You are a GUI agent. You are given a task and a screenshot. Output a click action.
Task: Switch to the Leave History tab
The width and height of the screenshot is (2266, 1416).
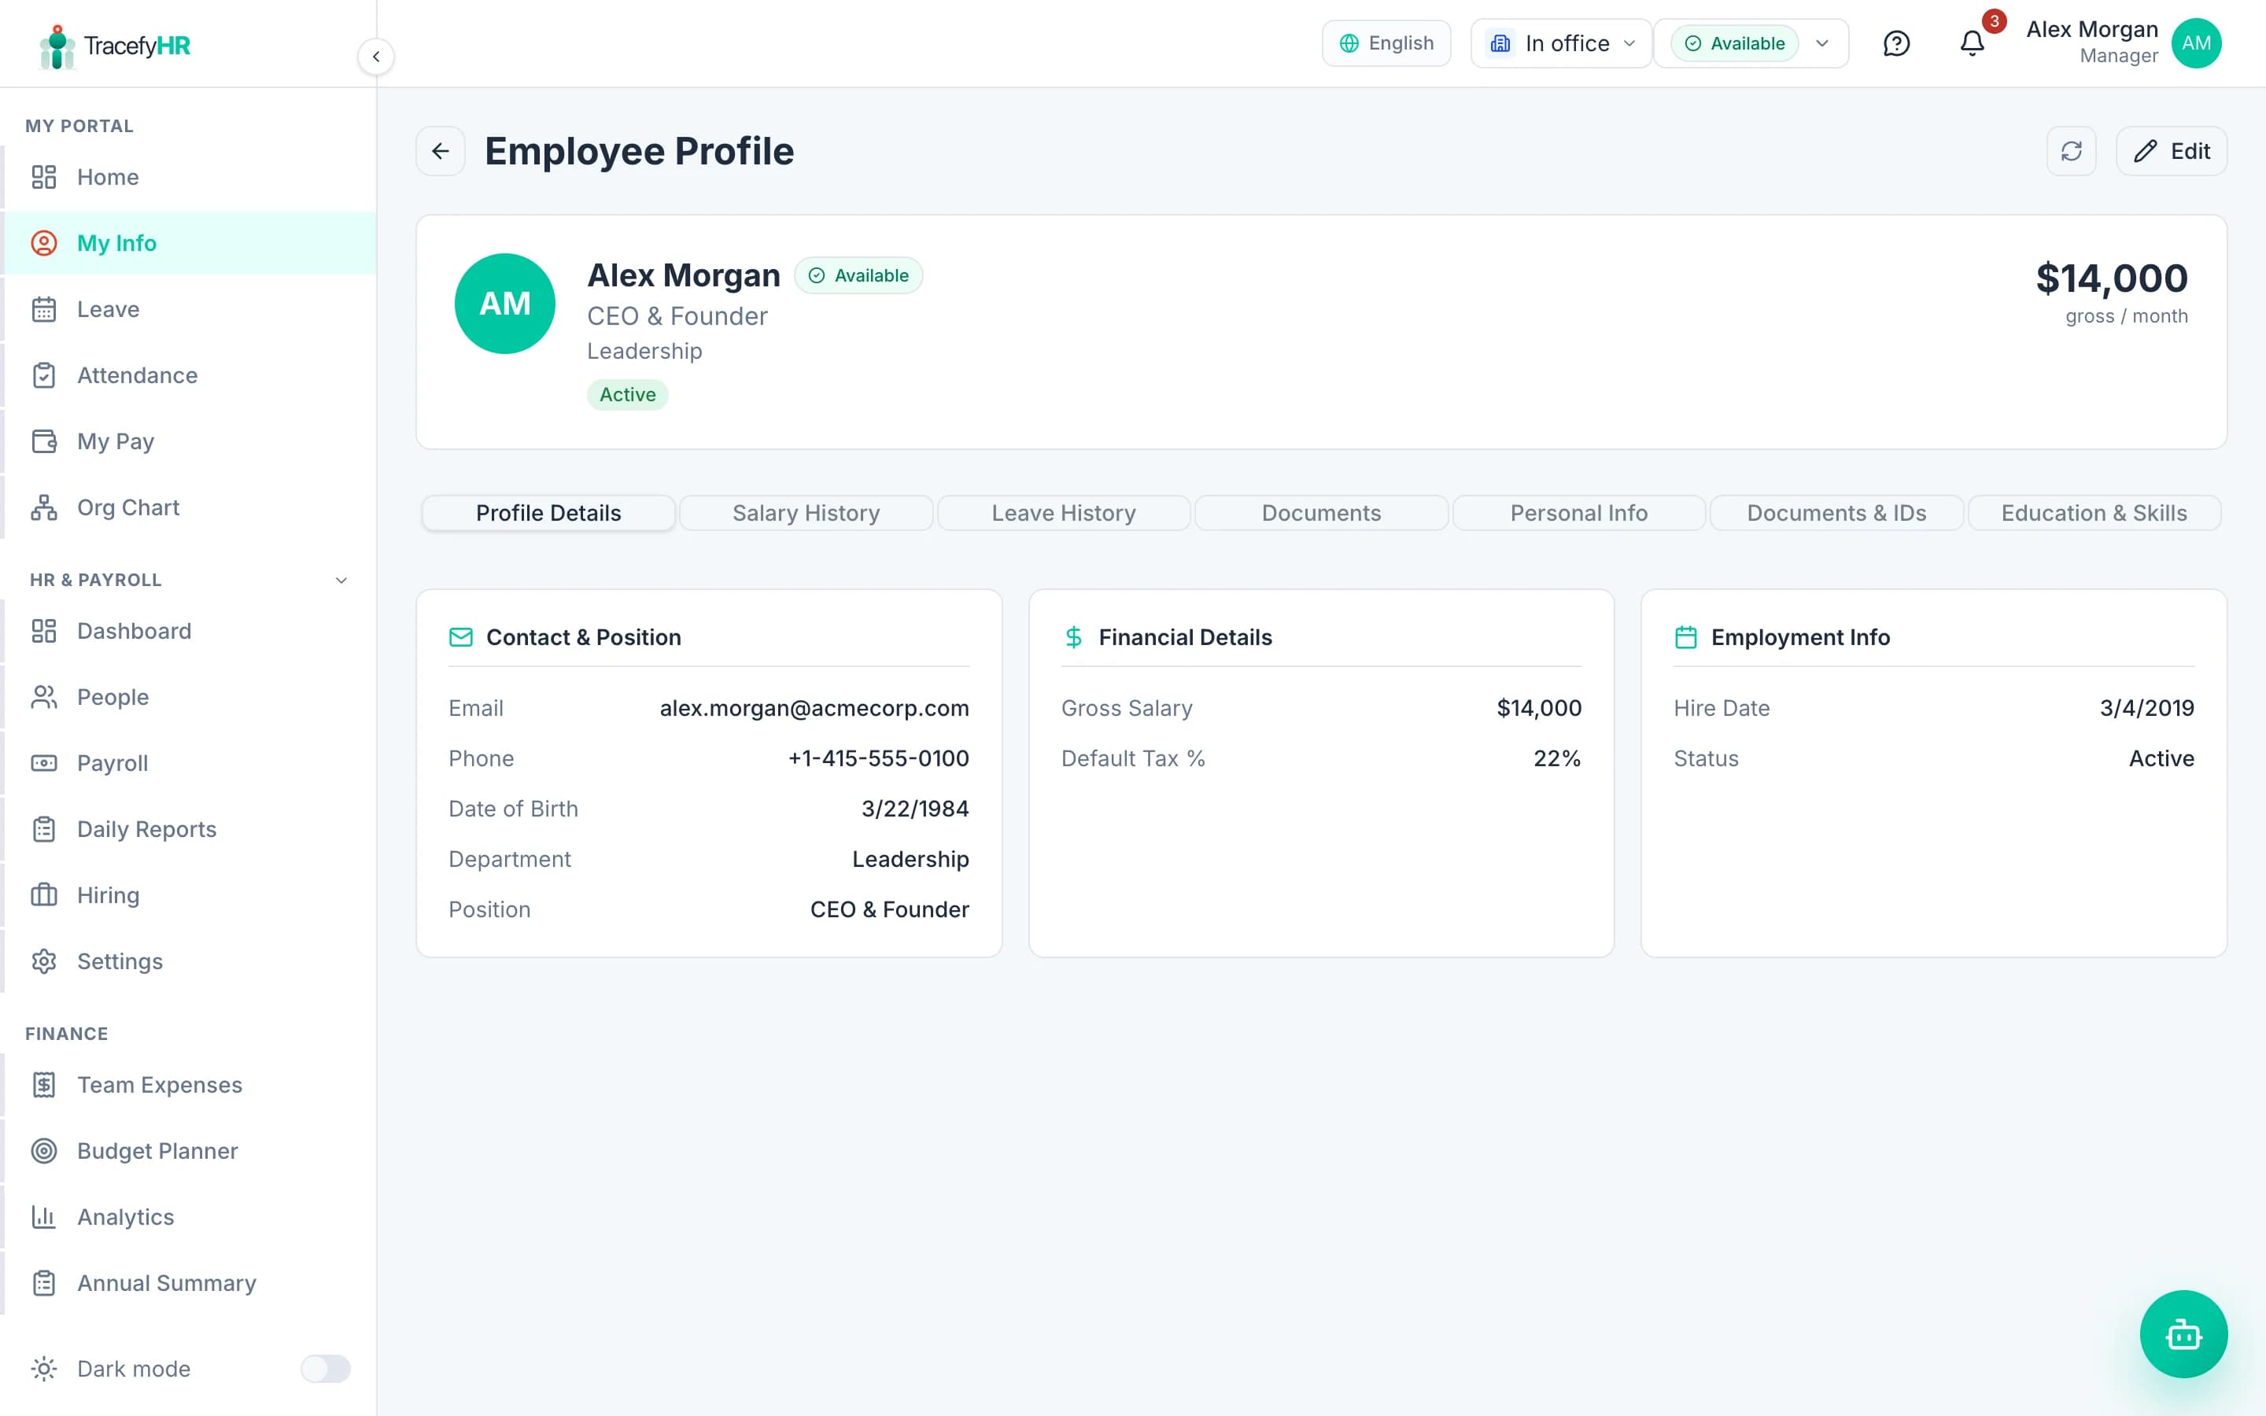1064,513
